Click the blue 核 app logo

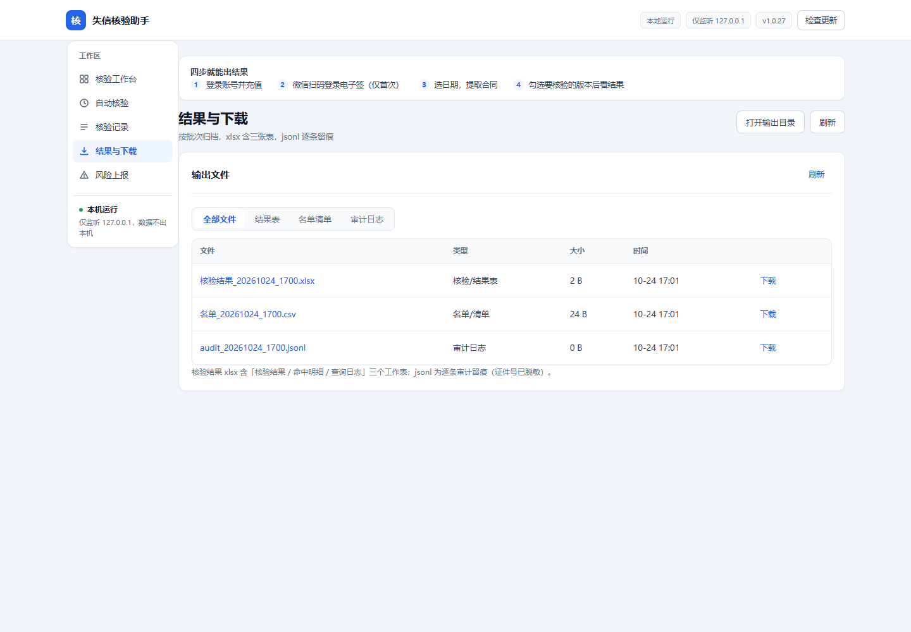[76, 20]
